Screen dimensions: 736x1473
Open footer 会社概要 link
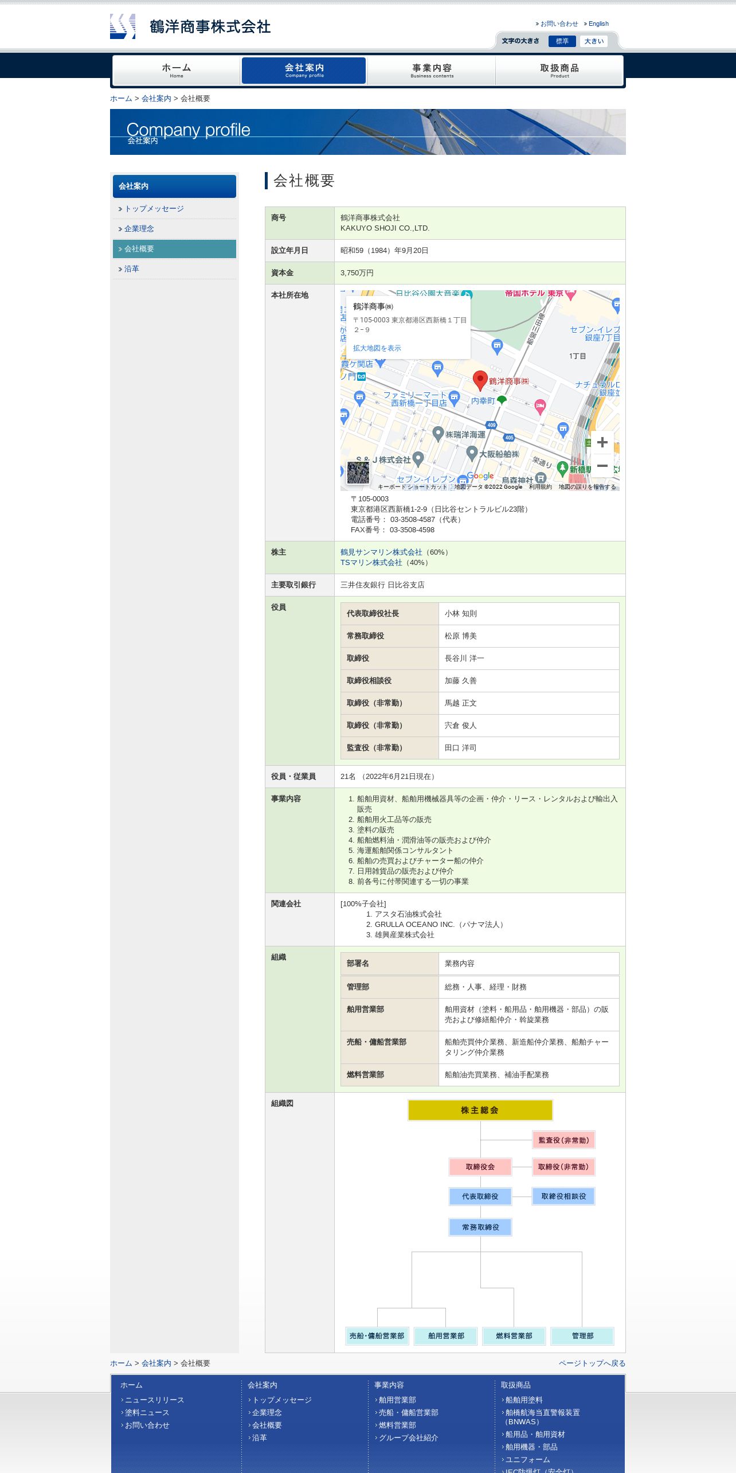point(267,1425)
